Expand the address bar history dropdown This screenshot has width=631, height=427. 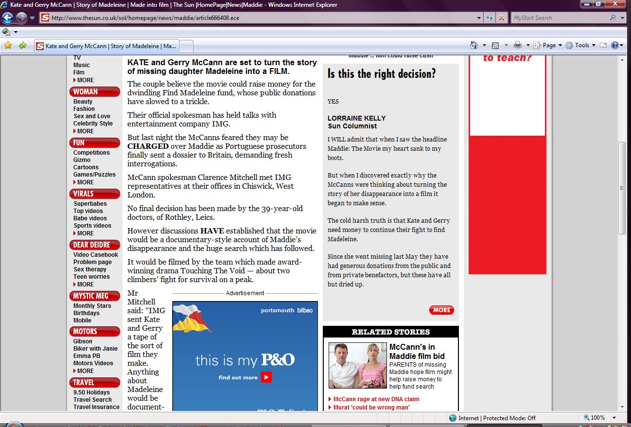click(x=479, y=18)
